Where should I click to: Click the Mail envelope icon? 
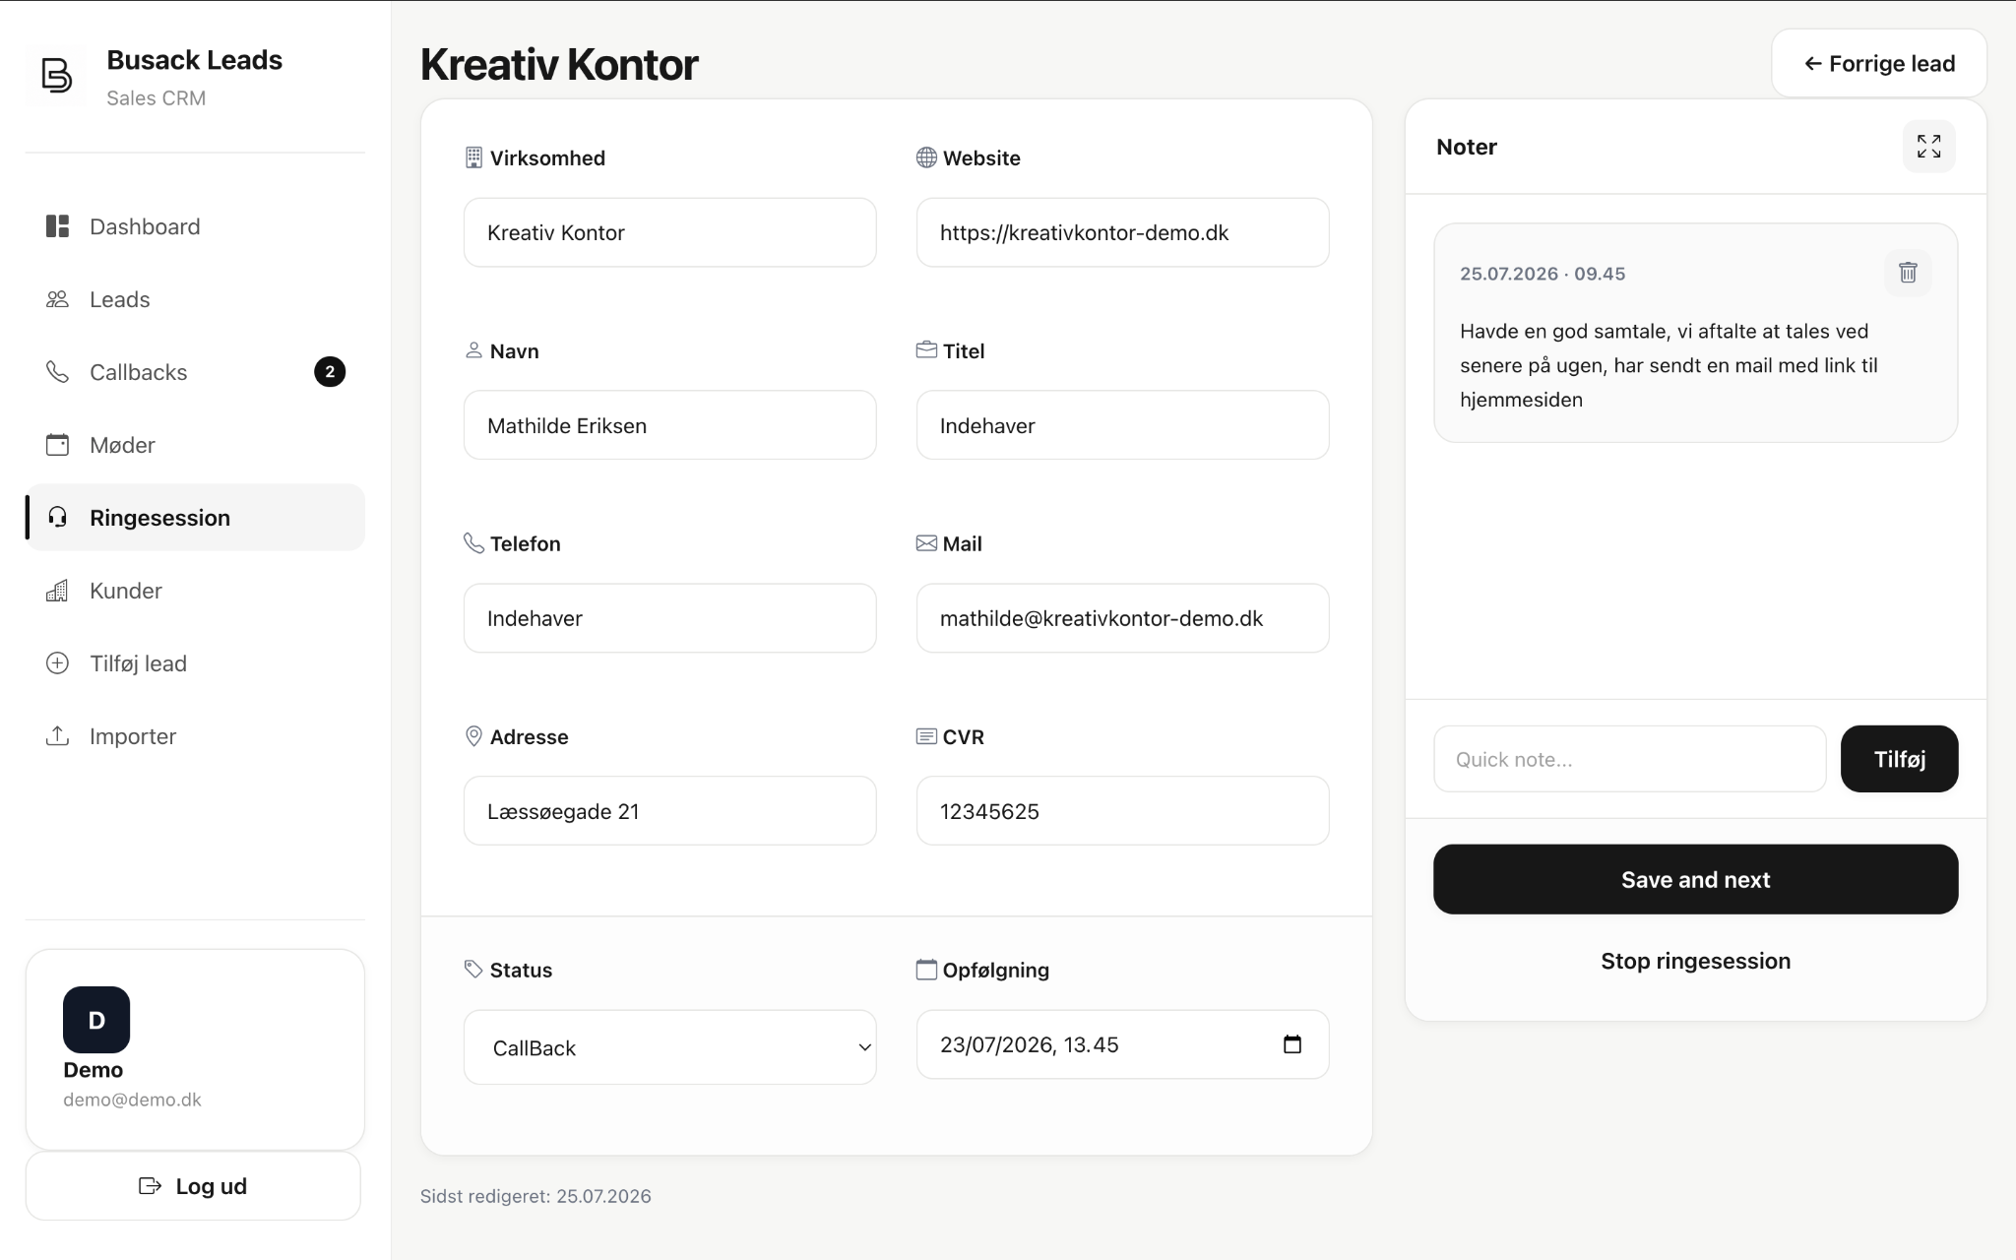[926, 543]
